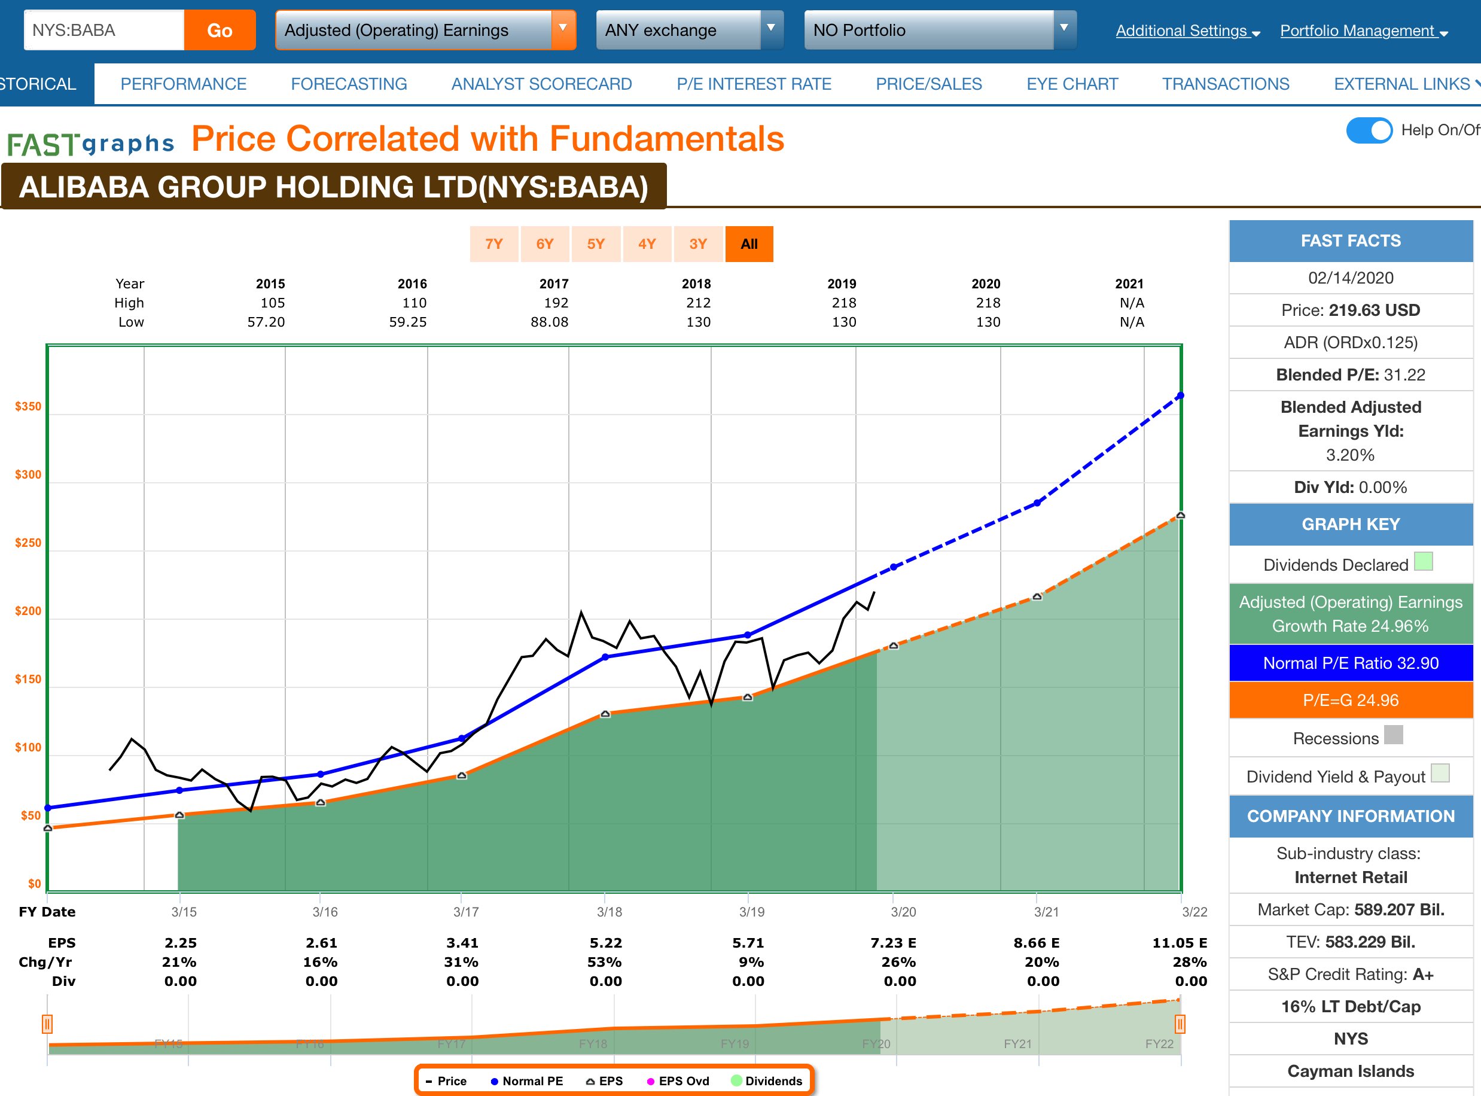Viewport: 1481px width, 1096px height.
Task: Click Dividends Declared green swatch
Action: (1424, 562)
